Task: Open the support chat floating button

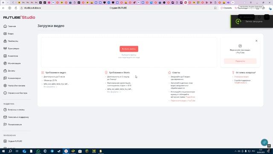Action: (x=264, y=142)
